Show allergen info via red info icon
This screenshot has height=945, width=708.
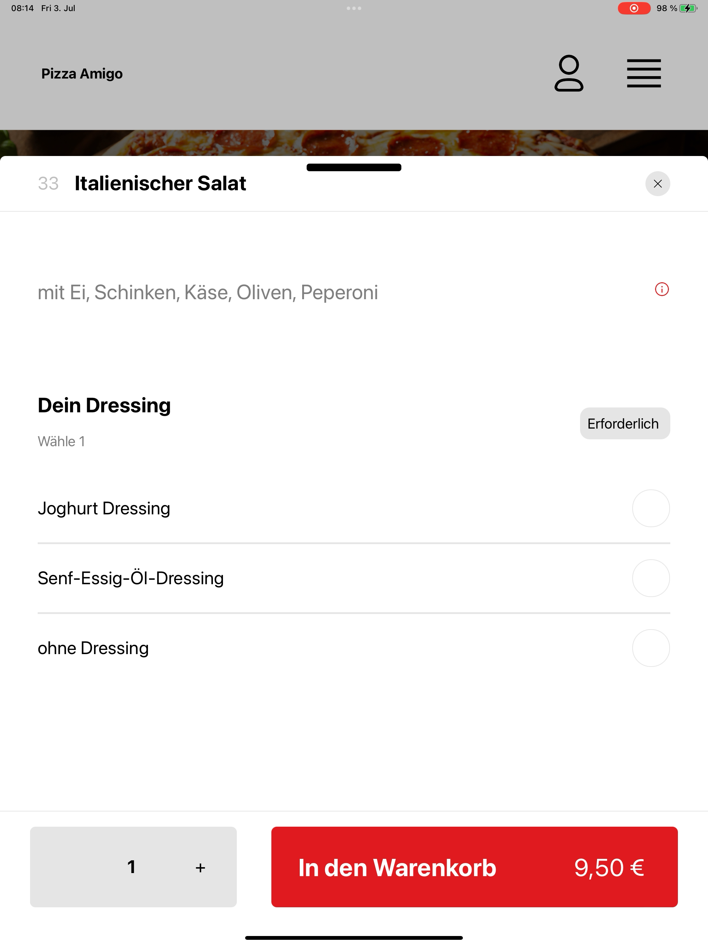click(661, 289)
